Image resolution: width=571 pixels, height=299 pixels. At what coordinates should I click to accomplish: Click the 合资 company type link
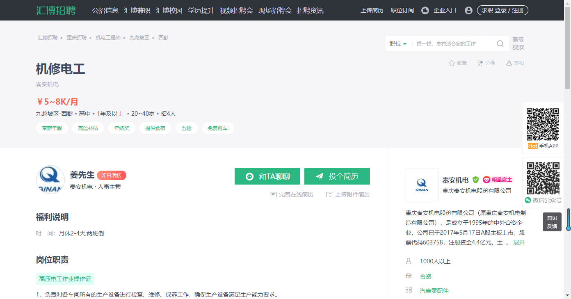coord(426,276)
